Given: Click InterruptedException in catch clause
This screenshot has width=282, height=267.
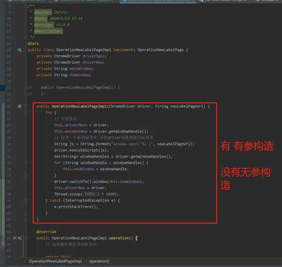Looking at the screenshot, I should pos(87,200).
